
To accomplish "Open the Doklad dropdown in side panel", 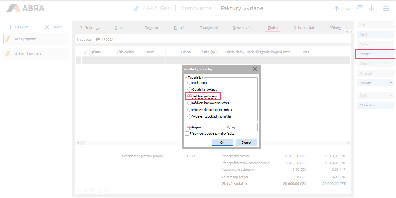I will [391, 96].
